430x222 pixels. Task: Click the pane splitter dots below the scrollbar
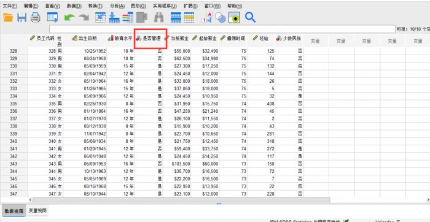(219, 204)
